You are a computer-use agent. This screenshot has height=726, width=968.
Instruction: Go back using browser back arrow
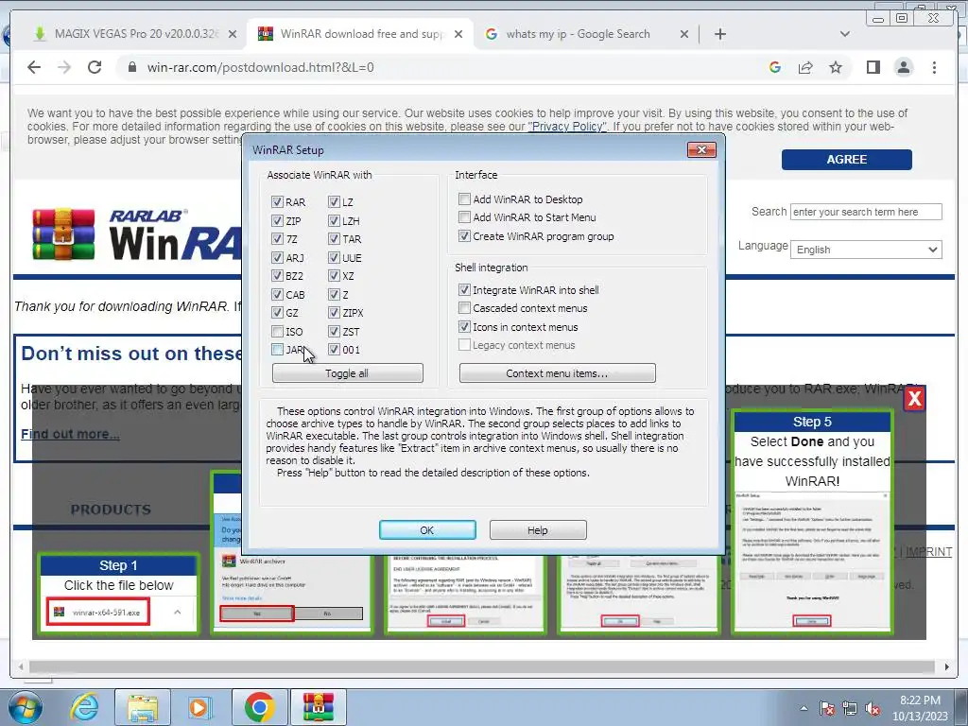point(34,67)
